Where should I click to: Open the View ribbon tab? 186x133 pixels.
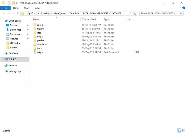[x=37, y=8]
